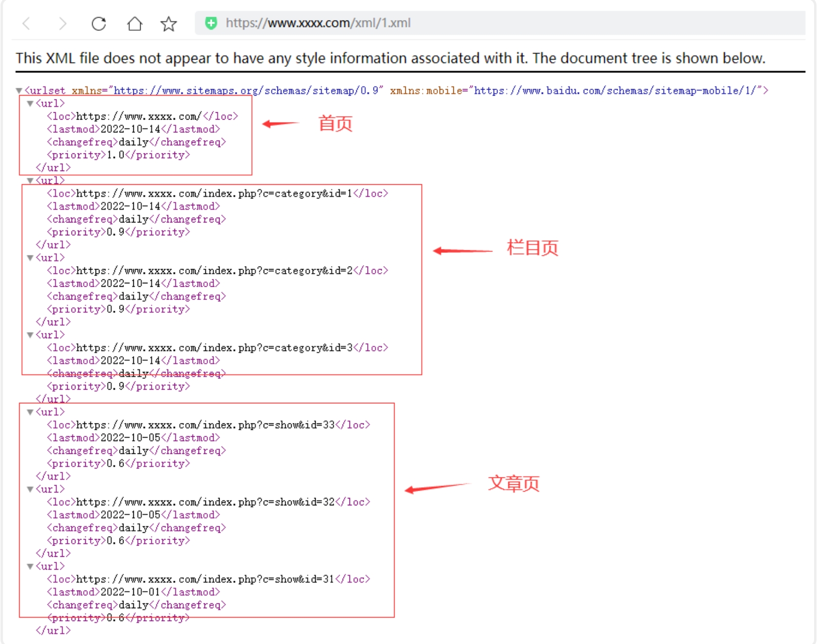This screenshot has height=644, width=818.
Task: Select the loc line with category&id=1
Action: [x=218, y=194]
